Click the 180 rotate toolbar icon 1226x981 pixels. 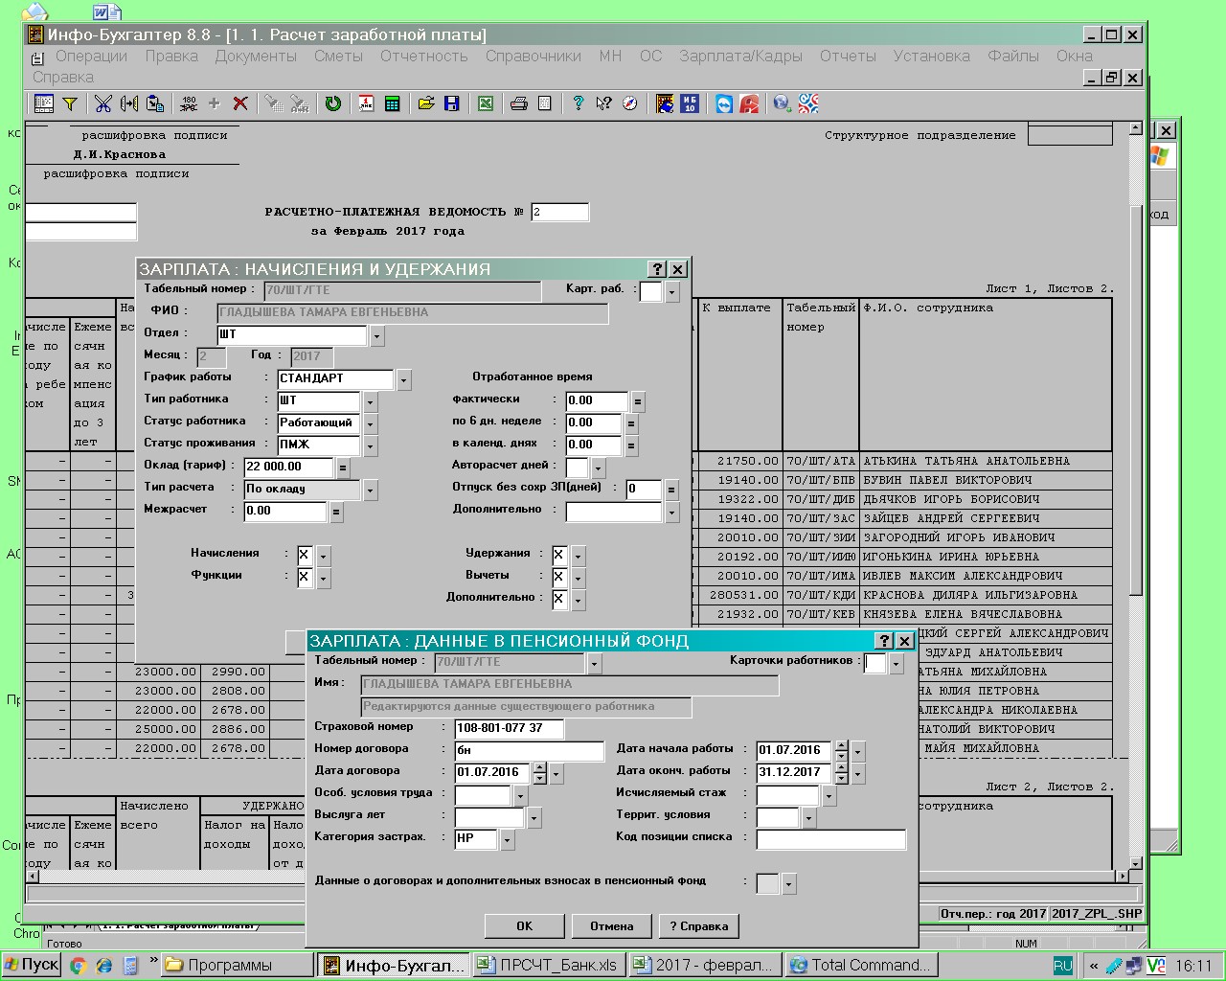point(189,103)
